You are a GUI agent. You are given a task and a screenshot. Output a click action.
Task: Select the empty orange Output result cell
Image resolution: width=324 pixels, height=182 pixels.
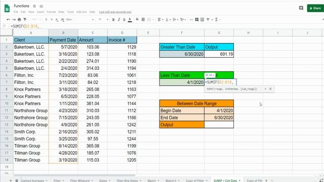pos(219,125)
